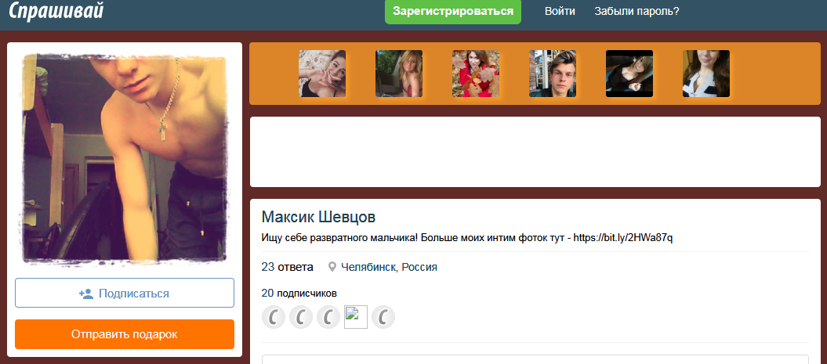Open the Войти login link
The height and width of the screenshot is (364, 827).
[x=560, y=12]
